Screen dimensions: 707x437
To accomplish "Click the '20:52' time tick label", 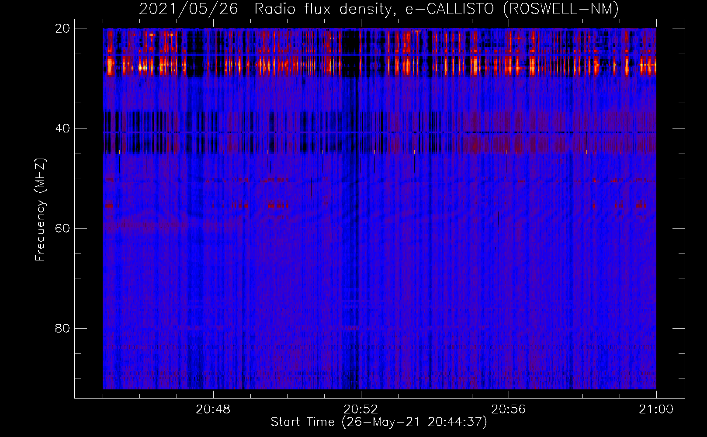I will 361,409.
